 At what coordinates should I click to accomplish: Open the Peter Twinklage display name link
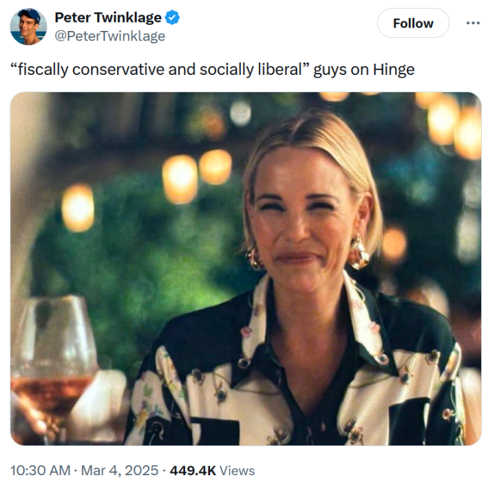tap(108, 18)
